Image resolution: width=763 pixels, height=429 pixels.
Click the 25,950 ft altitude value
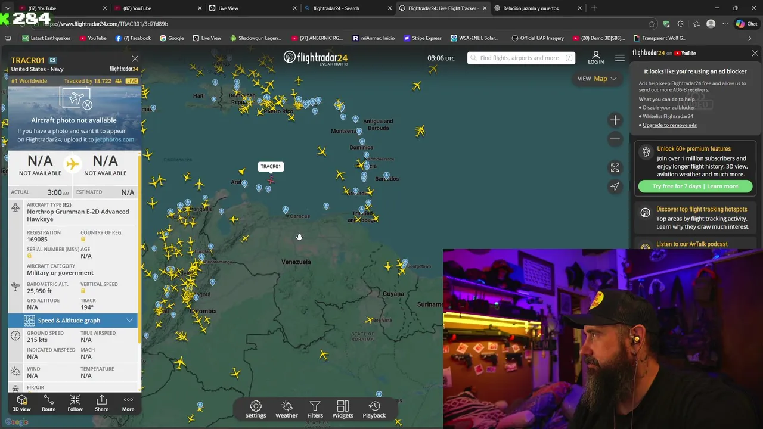pyautogui.click(x=39, y=291)
